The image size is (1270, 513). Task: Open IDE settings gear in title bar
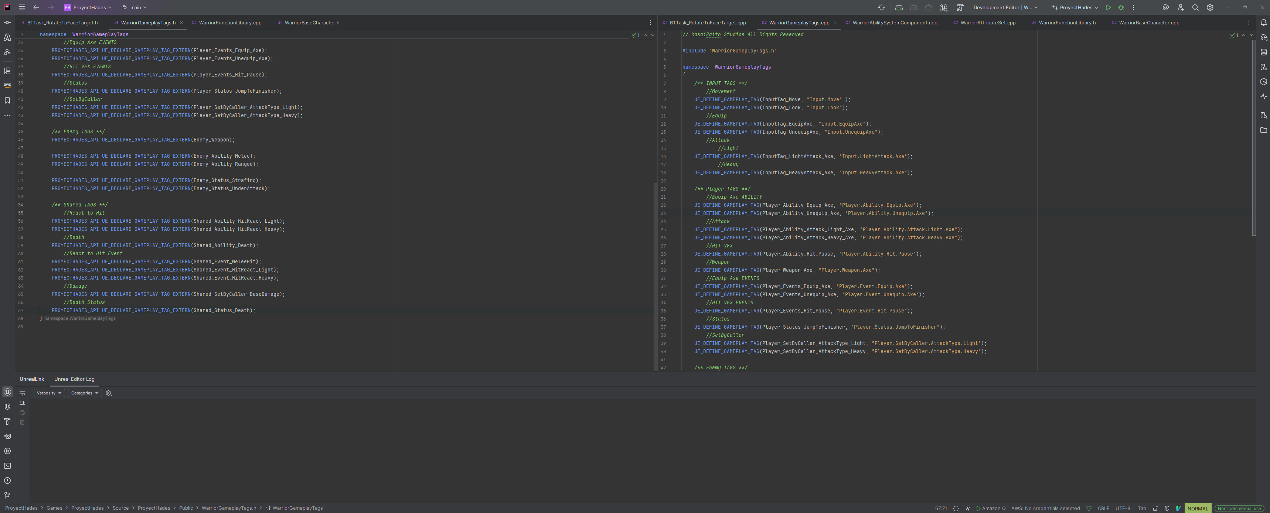click(1210, 7)
